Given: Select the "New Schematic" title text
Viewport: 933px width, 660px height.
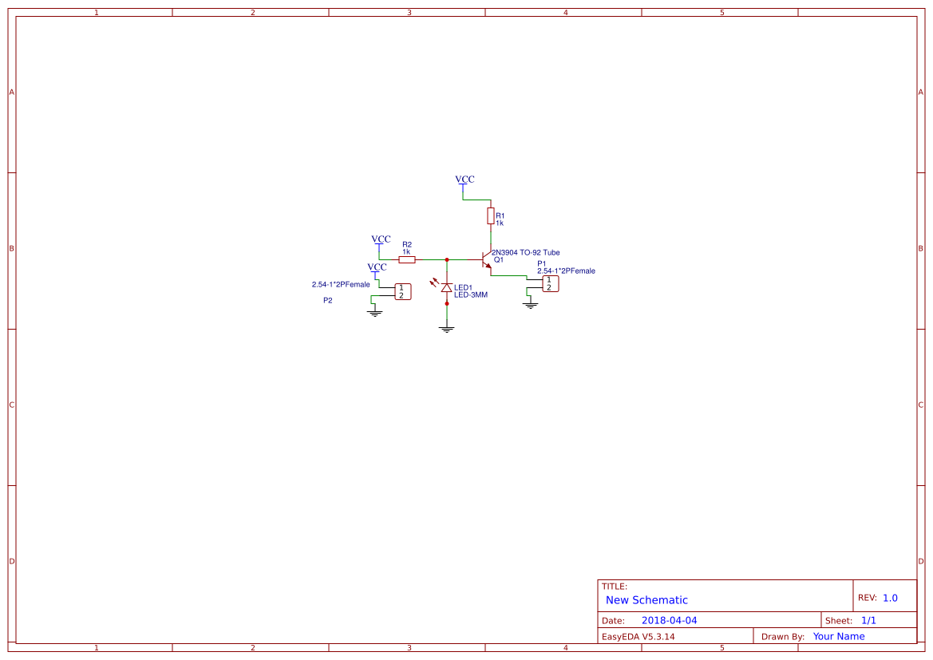Looking at the screenshot, I should pos(646,600).
